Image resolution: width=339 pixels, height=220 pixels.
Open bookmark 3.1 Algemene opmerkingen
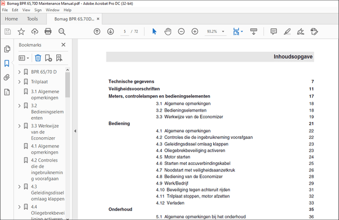(x=45, y=95)
